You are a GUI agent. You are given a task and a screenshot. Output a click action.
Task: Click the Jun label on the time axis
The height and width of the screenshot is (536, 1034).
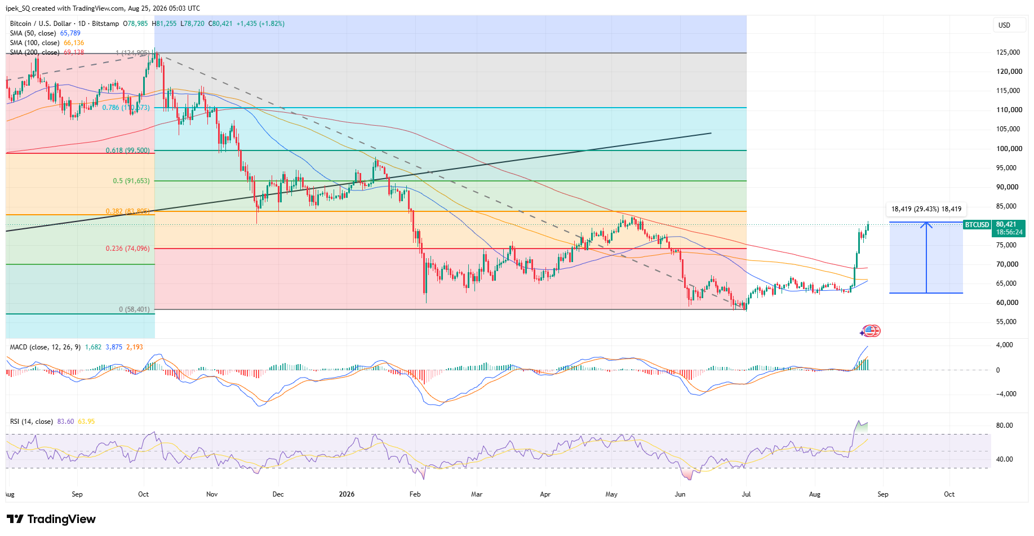click(680, 494)
